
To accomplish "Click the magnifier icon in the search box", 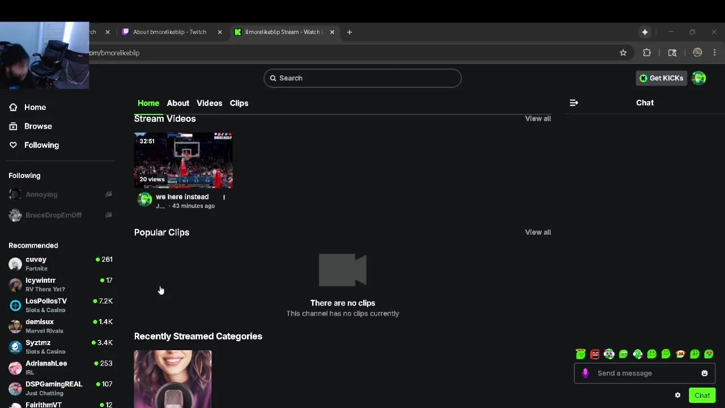I will coord(273,78).
